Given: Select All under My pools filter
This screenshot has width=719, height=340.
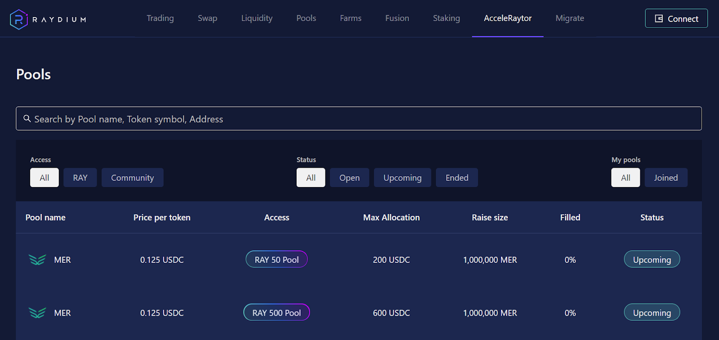Looking at the screenshot, I should [626, 178].
